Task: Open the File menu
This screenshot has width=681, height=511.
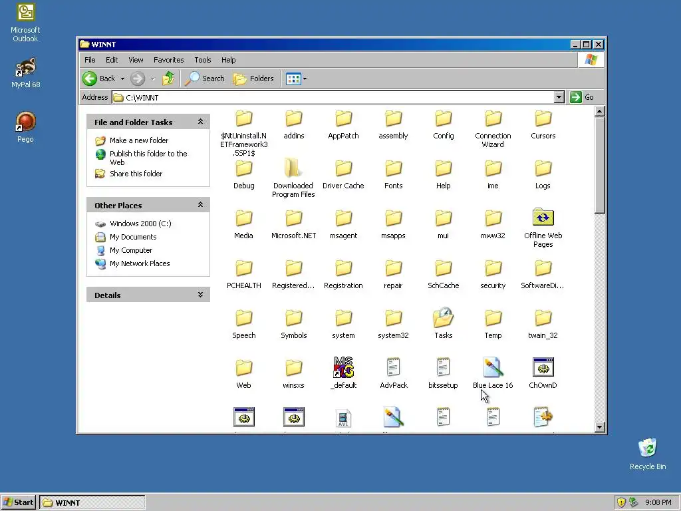Action: point(90,60)
